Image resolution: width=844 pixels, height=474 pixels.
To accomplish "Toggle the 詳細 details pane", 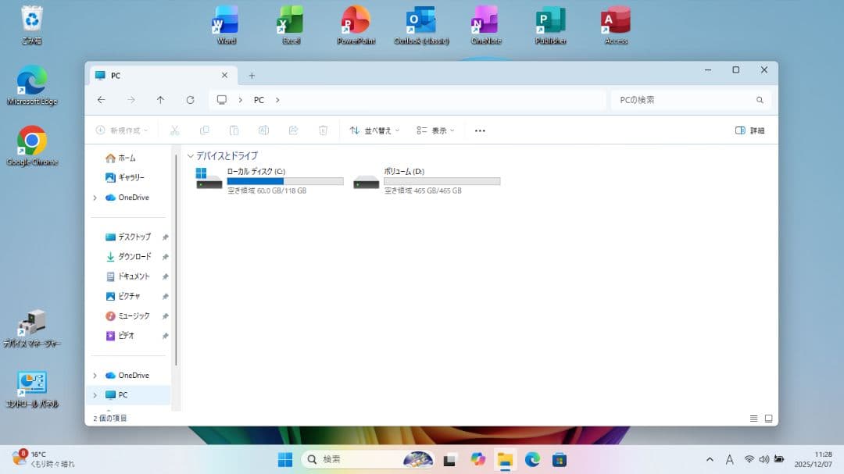I will 749,130.
